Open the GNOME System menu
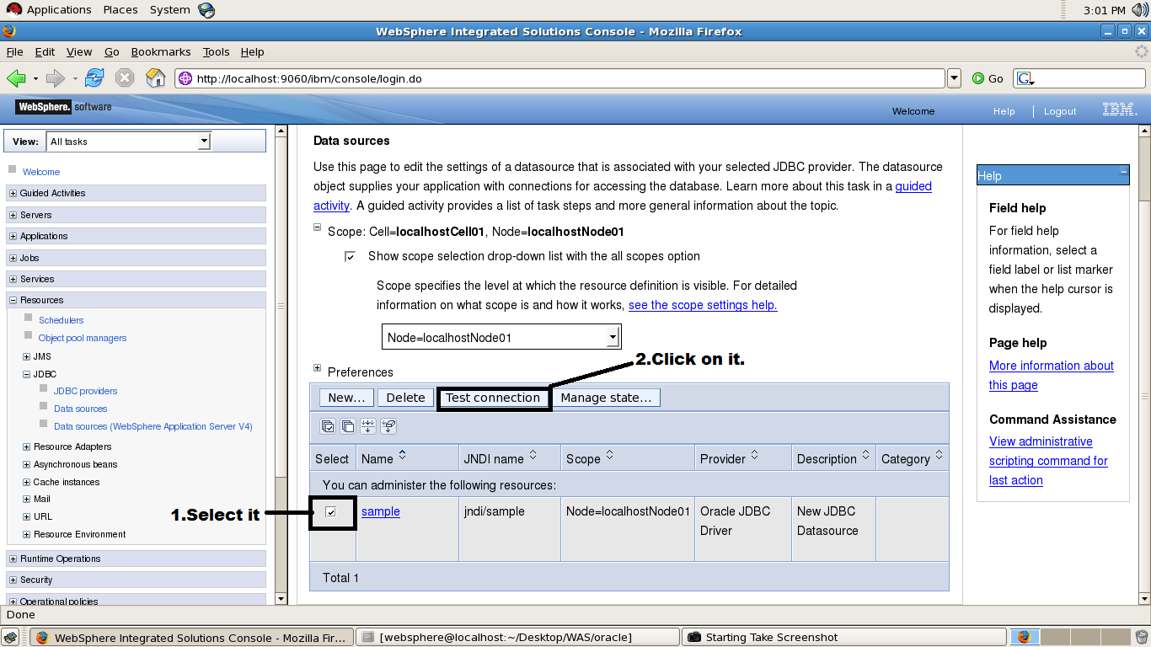 (x=170, y=10)
